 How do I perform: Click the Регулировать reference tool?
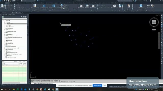point(93,6)
